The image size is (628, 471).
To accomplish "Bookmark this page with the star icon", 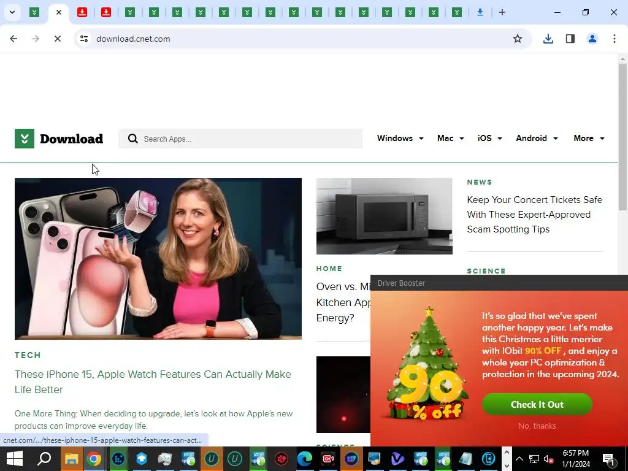I will (x=518, y=39).
